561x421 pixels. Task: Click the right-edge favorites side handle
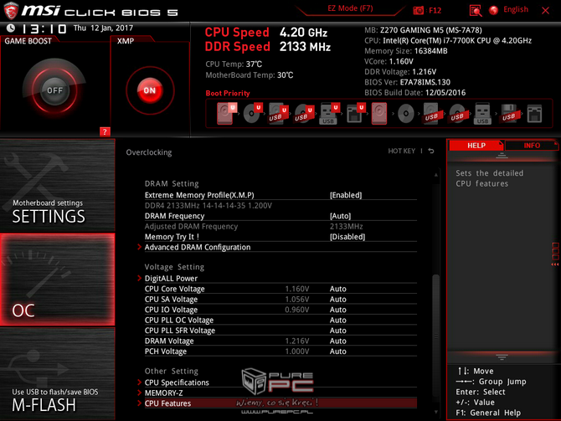pyautogui.click(x=555, y=254)
